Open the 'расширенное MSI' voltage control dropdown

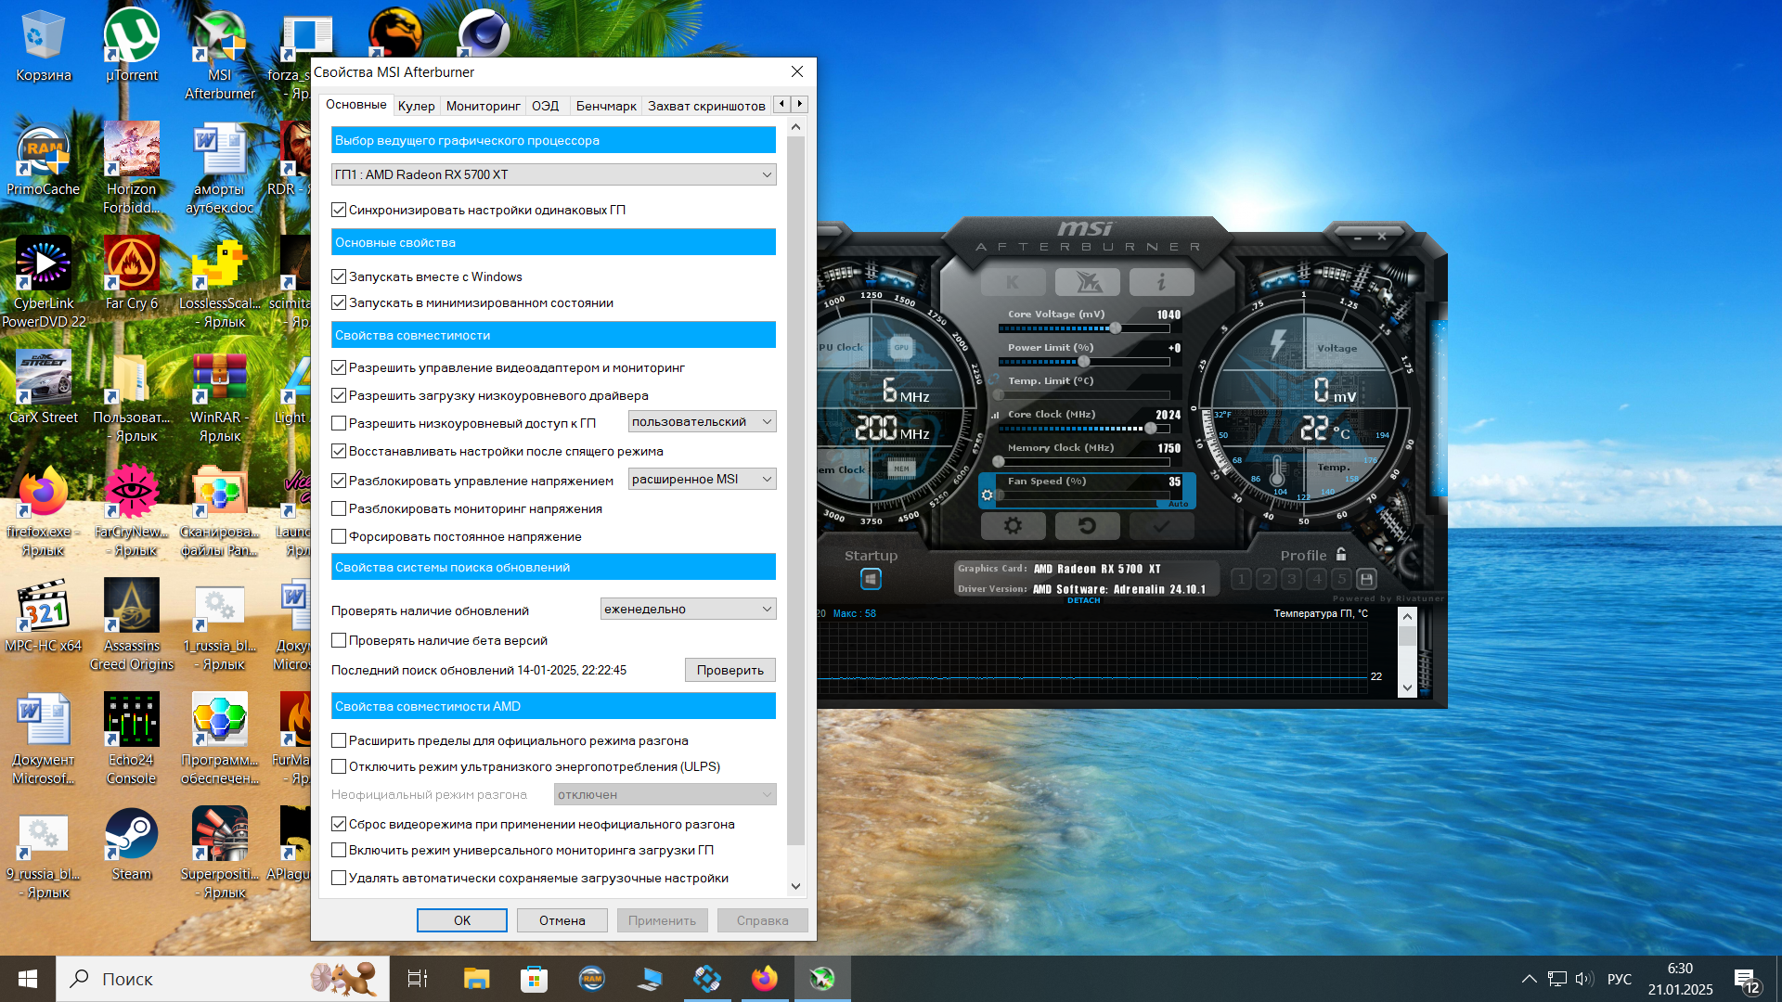coord(702,479)
